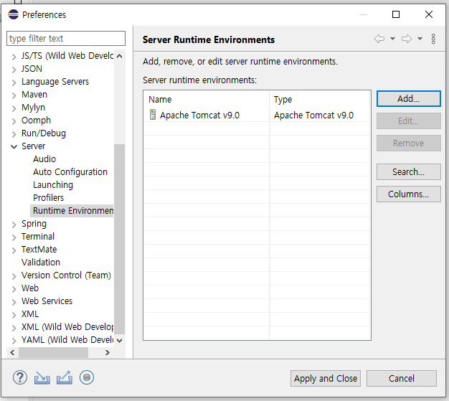Click the Search... button
Viewport: 449px width, 401px height.
pyautogui.click(x=408, y=172)
